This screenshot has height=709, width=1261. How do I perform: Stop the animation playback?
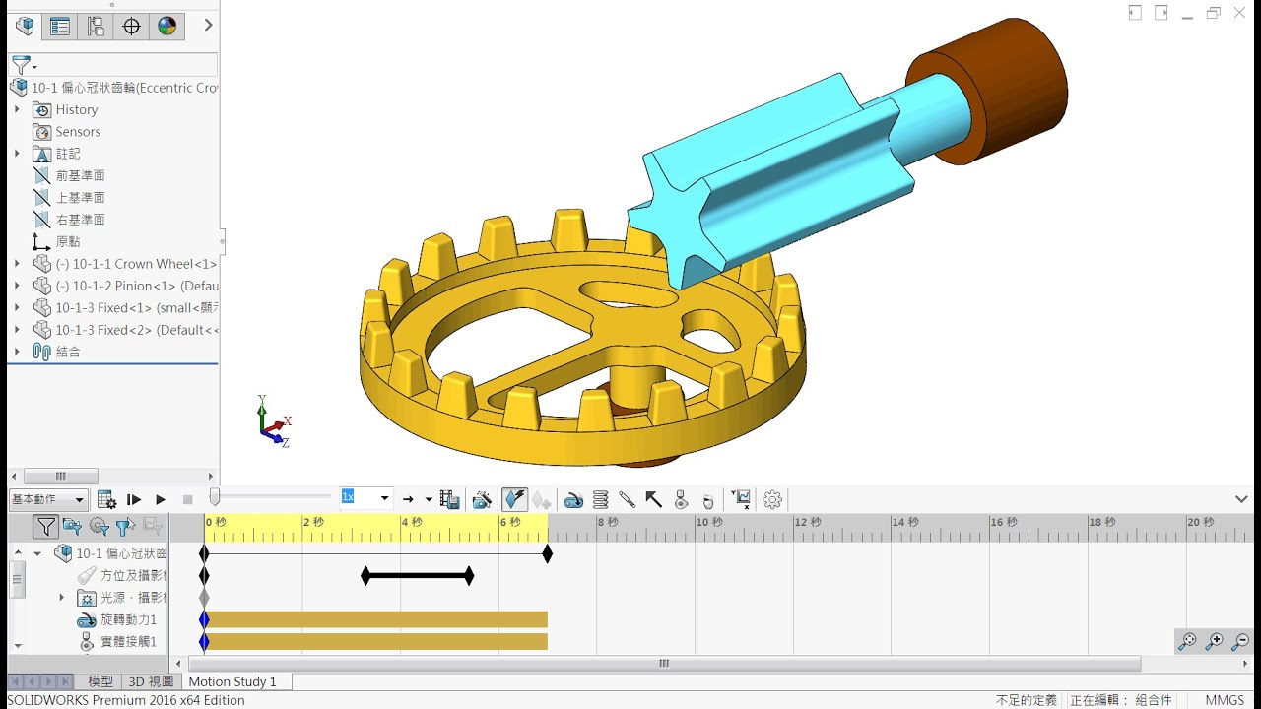(x=187, y=500)
